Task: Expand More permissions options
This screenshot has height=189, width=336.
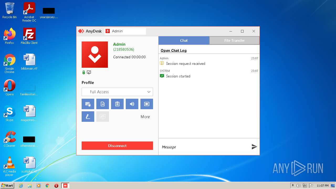Action: pos(145,117)
